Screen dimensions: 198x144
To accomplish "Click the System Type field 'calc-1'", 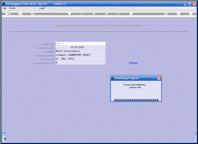I will coord(81,43).
